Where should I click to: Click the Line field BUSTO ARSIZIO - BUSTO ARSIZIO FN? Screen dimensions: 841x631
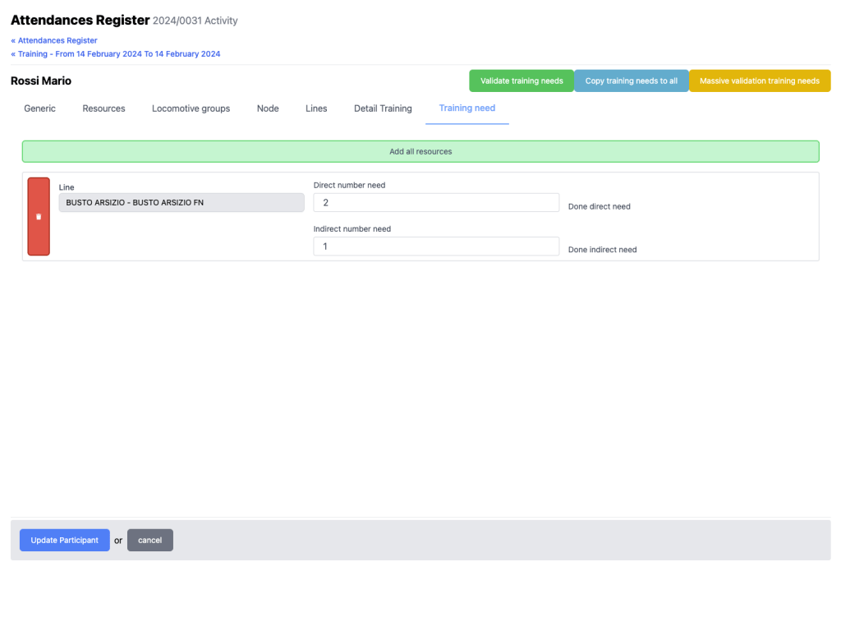point(182,203)
